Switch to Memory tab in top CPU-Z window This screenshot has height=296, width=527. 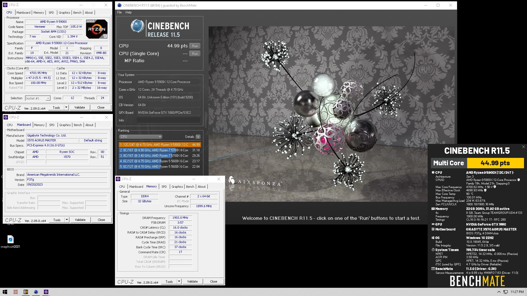coord(39,13)
